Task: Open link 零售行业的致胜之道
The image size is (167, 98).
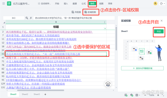Action: (38, 43)
